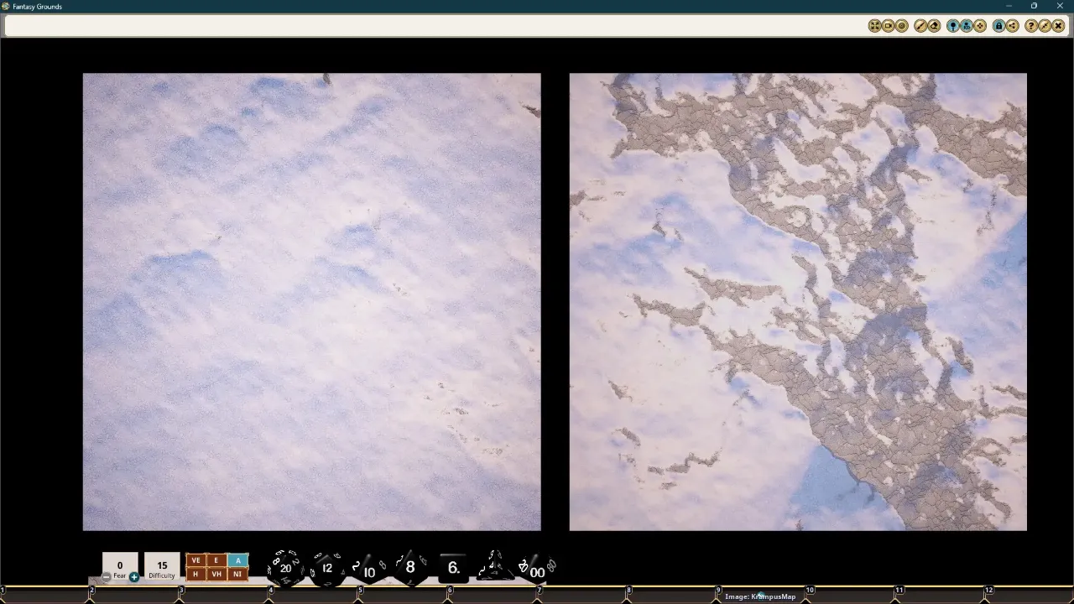
Task: Open help with the question mark icon
Action: pos(1031,26)
